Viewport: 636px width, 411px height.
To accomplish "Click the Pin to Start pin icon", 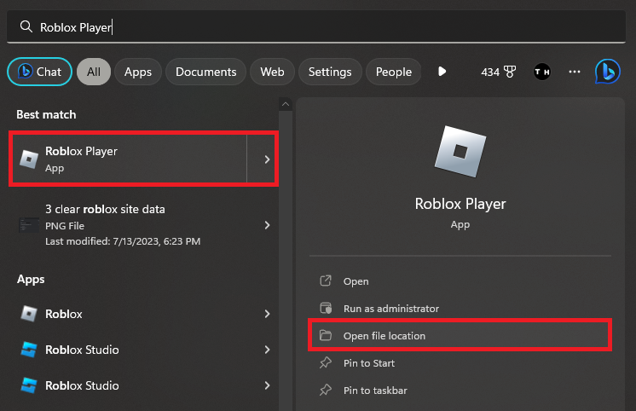I will [x=326, y=362].
